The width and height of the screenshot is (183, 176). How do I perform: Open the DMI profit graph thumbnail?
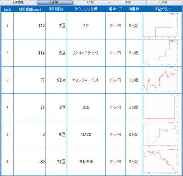[x=161, y=107]
